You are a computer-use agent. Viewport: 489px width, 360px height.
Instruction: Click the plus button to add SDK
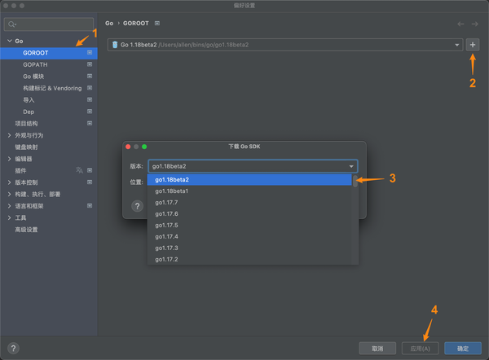click(x=473, y=45)
